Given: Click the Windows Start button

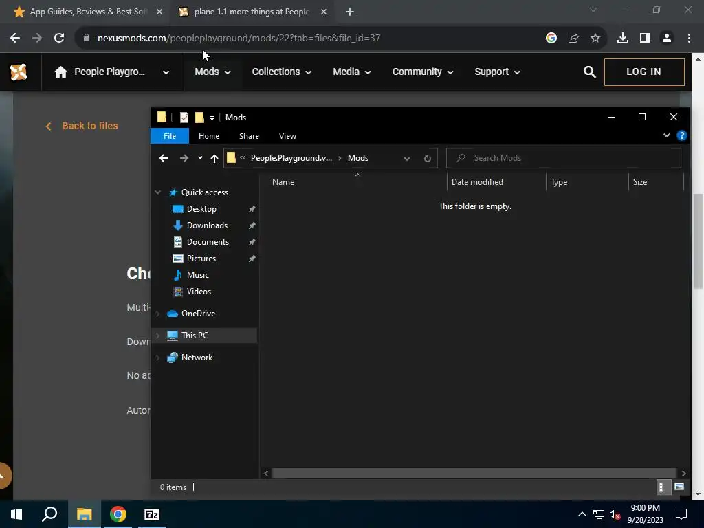Looking at the screenshot, I should coord(16,514).
